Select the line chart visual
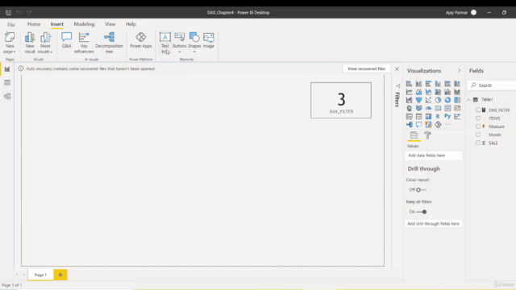Viewport: 516px width, 290px height. (409, 92)
